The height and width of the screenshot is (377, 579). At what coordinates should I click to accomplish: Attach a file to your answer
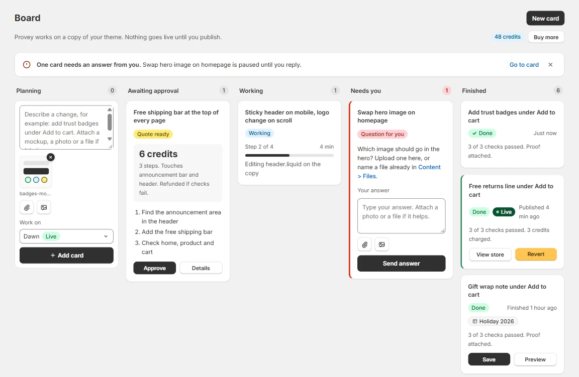pyautogui.click(x=364, y=244)
